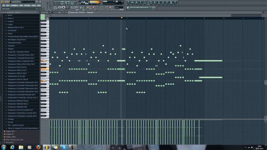This screenshot has width=267, height=150.
Task: Expand the Vocals folder
Action: 10,122
